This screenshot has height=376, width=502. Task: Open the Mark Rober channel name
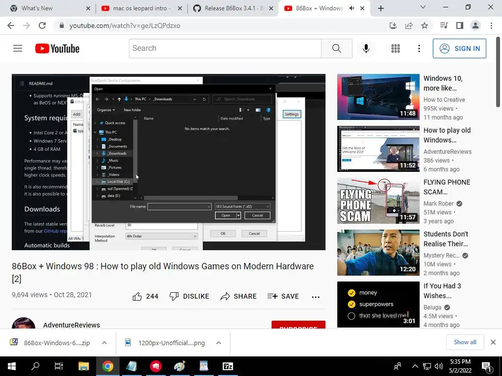[439, 204]
